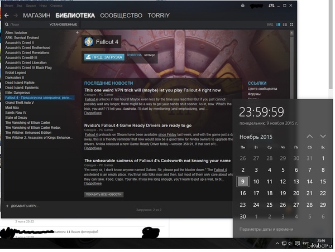
Task: Click the plus icon above the game list
Action: [77, 32]
